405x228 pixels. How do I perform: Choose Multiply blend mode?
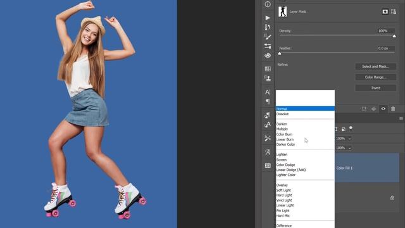click(x=305, y=129)
